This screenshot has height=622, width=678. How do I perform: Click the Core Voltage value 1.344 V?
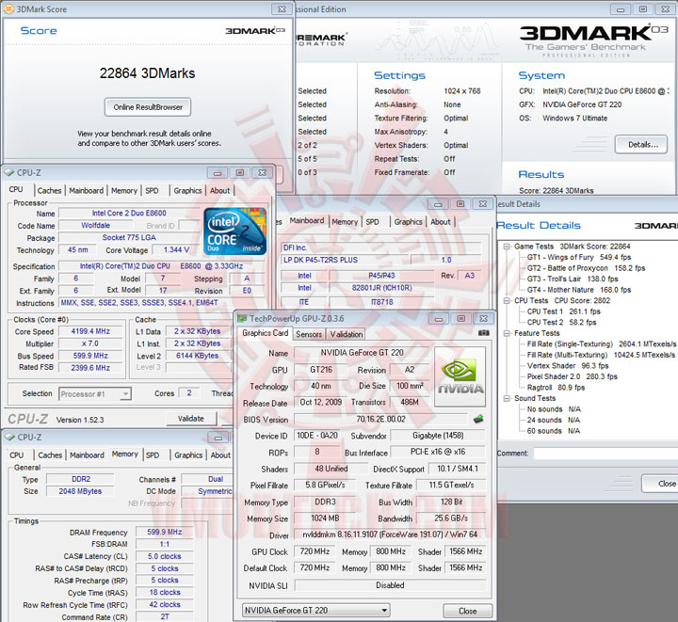(x=176, y=249)
